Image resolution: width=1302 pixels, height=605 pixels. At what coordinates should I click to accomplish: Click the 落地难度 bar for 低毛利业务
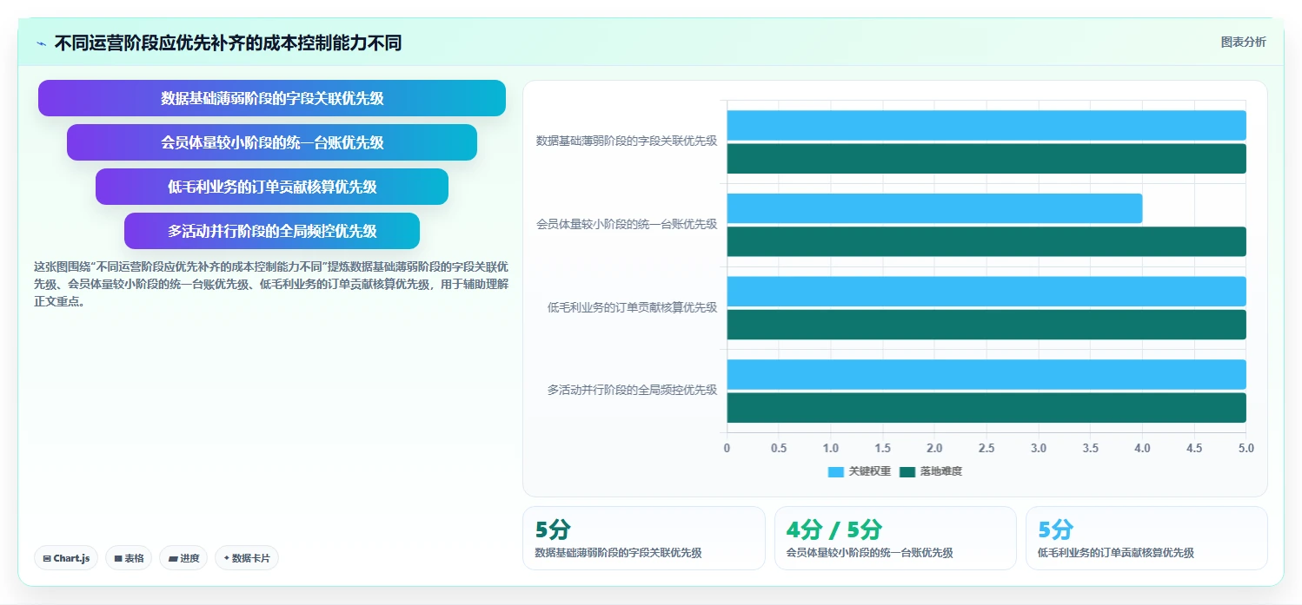(986, 325)
